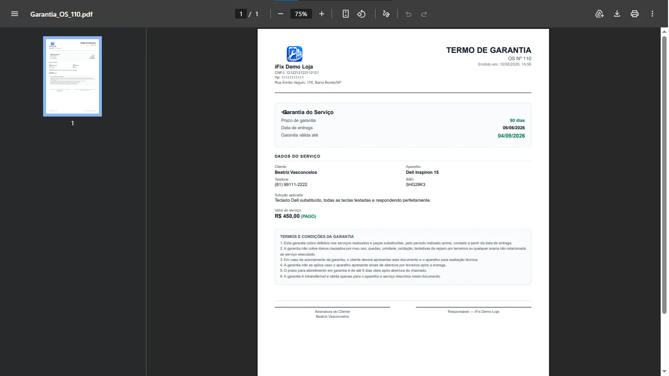The height and width of the screenshot is (376, 669).
Task: Select the Prazo de garantia label
Action: pos(298,120)
